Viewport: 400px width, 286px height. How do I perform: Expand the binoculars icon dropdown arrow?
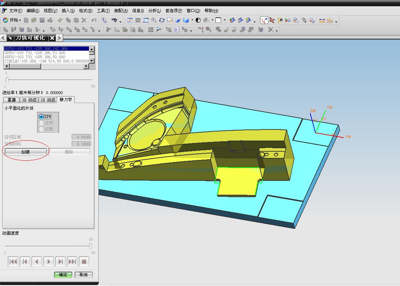(x=120, y=22)
